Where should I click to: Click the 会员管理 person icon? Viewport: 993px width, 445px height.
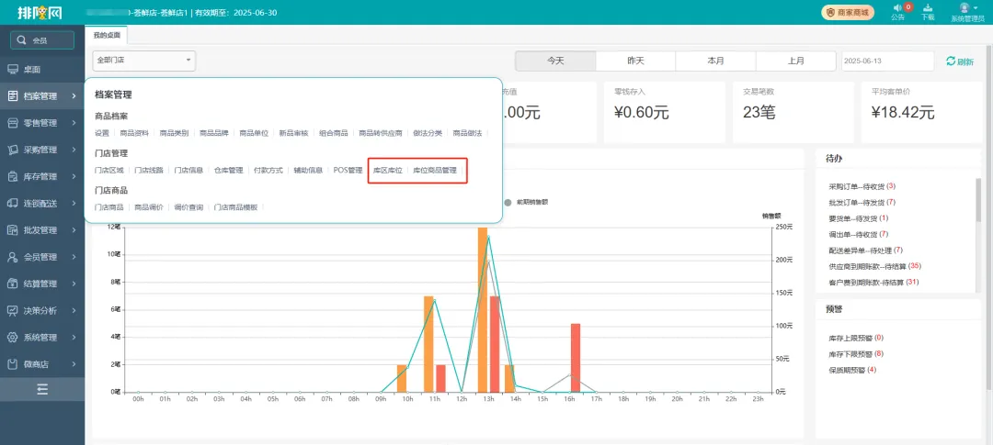click(x=13, y=257)
